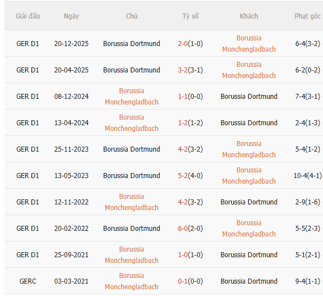
Task: Open the 0-1 score from 03-03-2021
Action: (183, 281)
